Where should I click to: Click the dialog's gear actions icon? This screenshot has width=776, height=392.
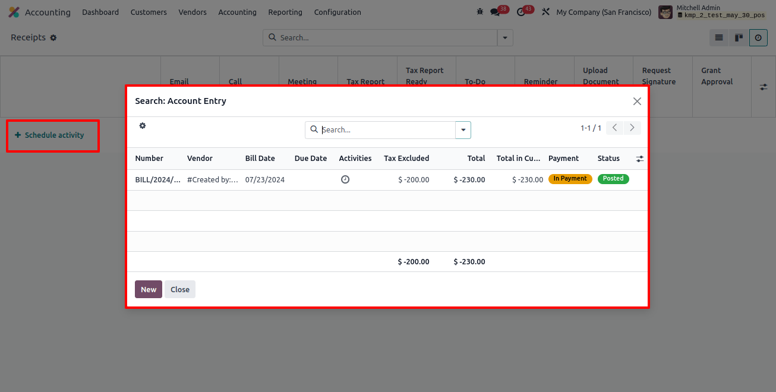click(x=143, y=126)
